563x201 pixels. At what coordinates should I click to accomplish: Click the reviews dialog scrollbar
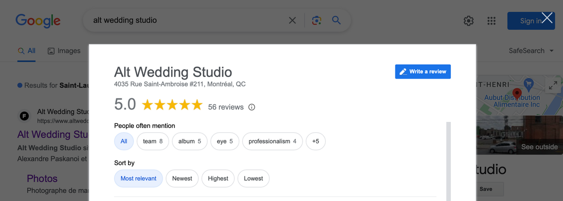[448, 161]
